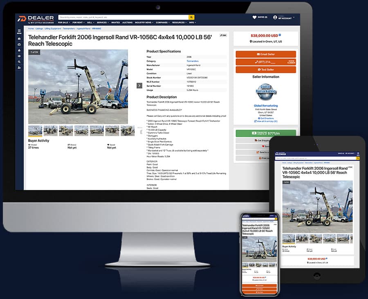
Task: Expand the For Rent dropdown menu
Action: [x=79, y=22]
